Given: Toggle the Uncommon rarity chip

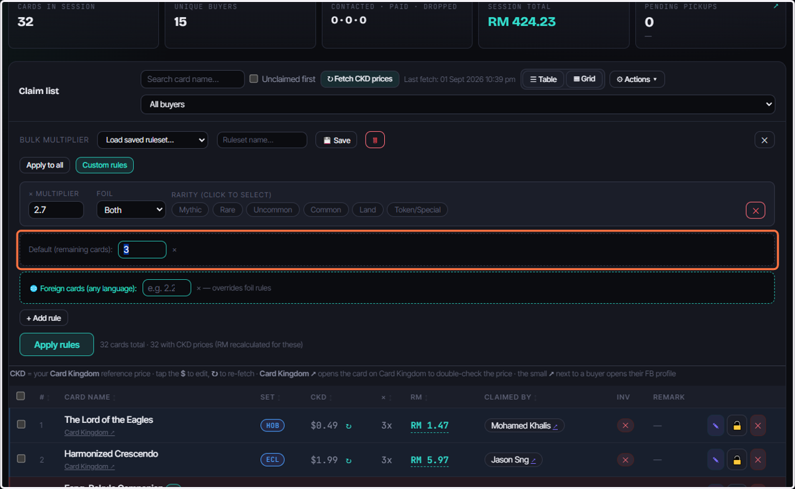Looking at the screenshot, I should 272,210.
